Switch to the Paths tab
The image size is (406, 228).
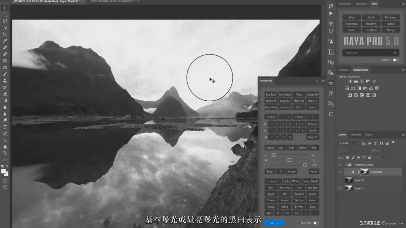coord(368,134)
